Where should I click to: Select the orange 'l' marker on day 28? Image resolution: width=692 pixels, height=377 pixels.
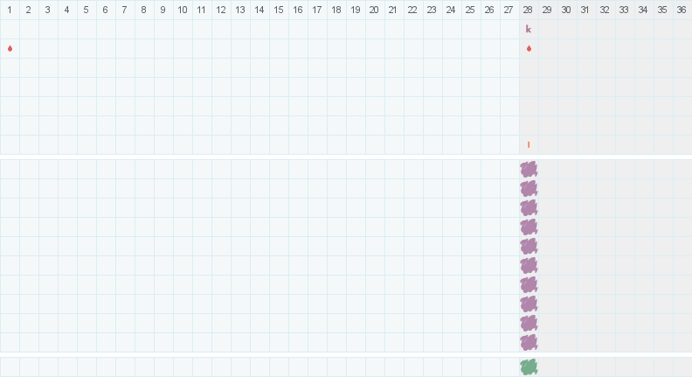pyautogui.click(x=529, y=144)
